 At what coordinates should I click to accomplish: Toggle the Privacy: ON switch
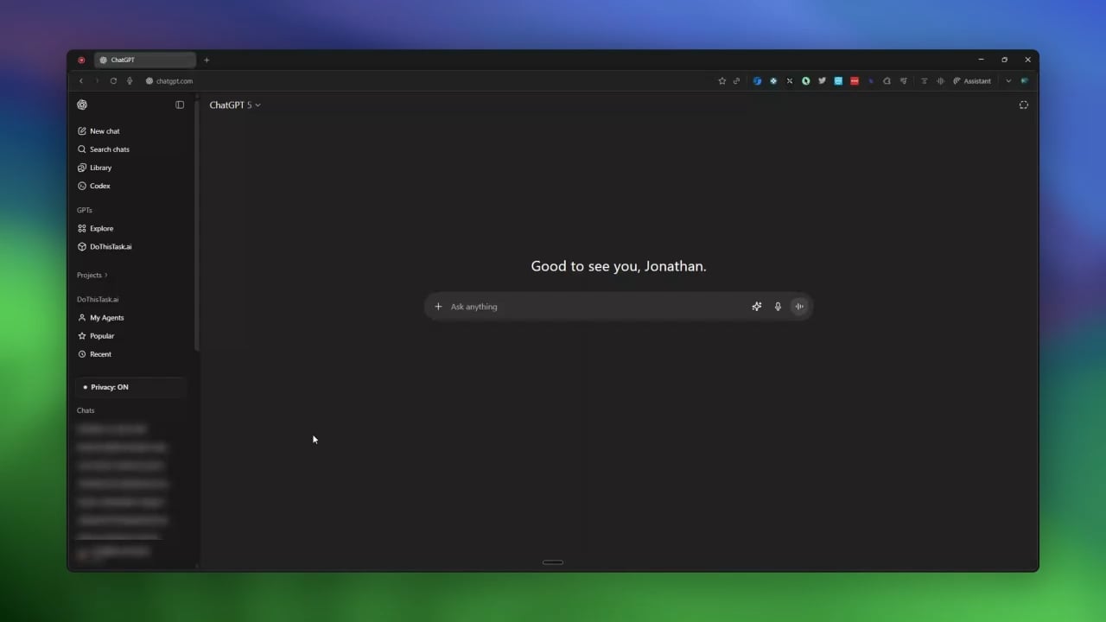131,387
